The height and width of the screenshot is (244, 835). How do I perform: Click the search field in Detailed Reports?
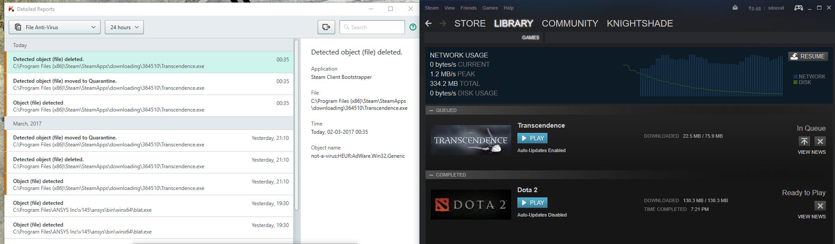tap(372, 27)
